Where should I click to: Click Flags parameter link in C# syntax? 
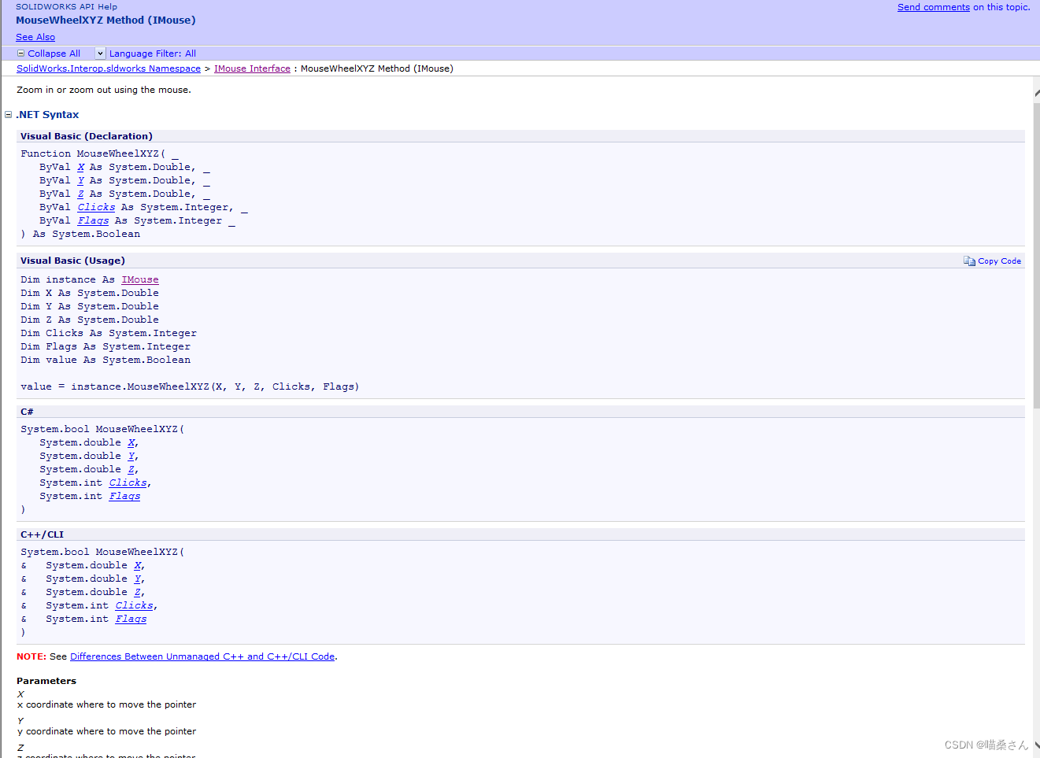124,496
